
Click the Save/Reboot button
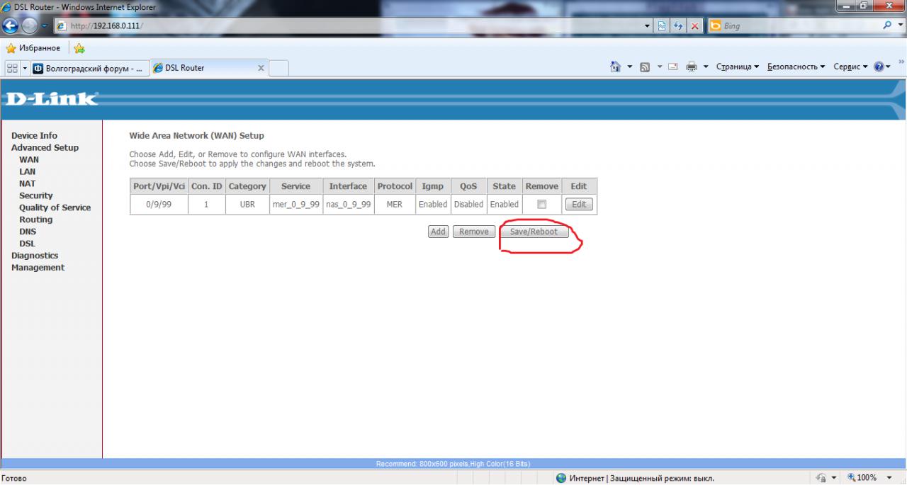pos(534,232)
